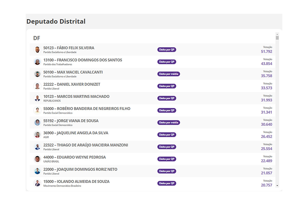Open Daniel Xavier Donizet's photo
Viewport: 308px width, 205px height.
pyautogui.click(x=37, y=86)
